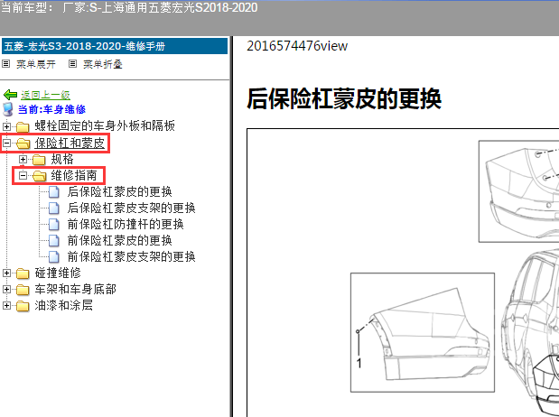The height and width of the screenshot is (417, 559).
Task: Click the rear bumper diagram labeled 1
Action: (423, 332)
